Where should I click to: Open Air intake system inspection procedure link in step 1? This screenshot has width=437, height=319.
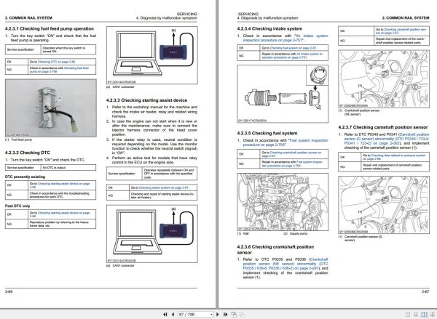[286, 38]
